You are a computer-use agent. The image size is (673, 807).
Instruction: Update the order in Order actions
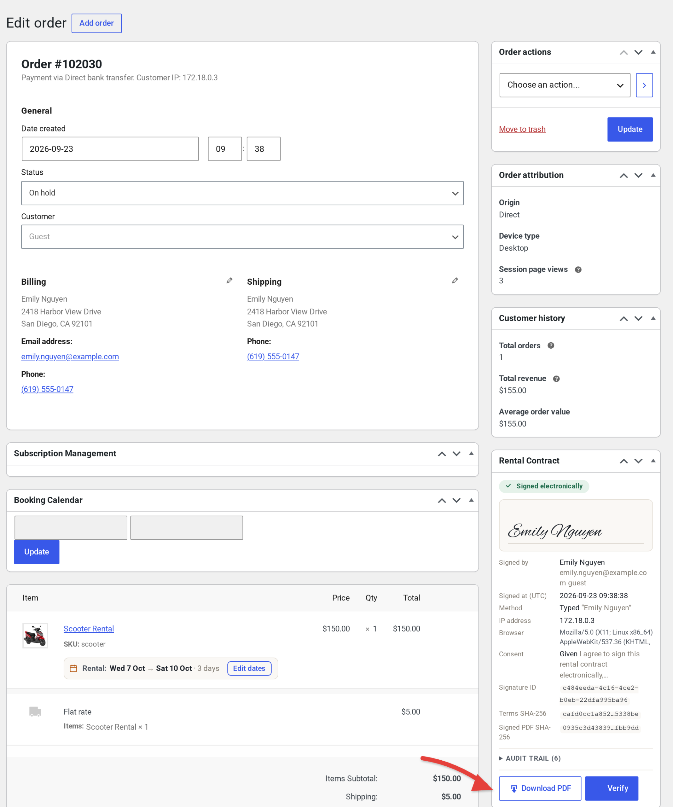click(630, 129)
